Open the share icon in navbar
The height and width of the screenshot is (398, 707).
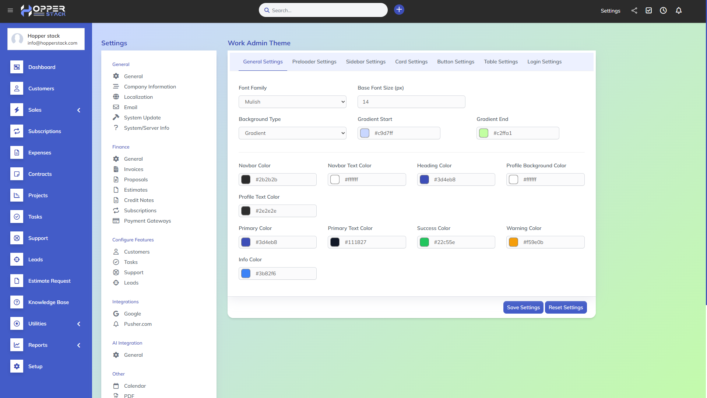coord(634,11)
